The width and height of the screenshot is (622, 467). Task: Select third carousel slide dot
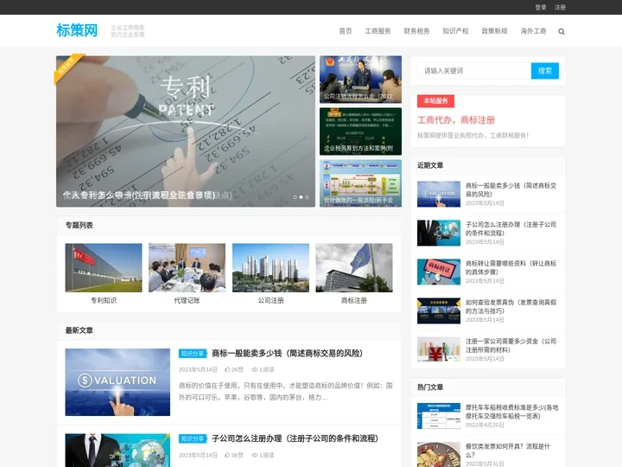tap(307, 197)
